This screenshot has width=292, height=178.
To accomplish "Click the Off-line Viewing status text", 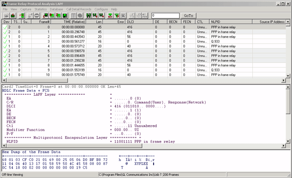I will click(x=12, y=175).
